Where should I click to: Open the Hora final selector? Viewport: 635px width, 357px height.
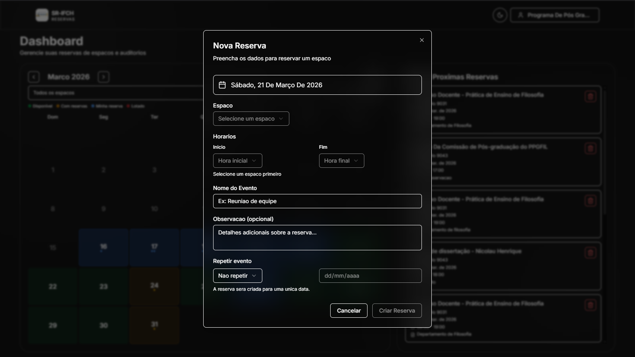[341, 161]
